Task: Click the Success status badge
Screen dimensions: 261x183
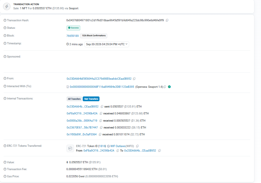Action: coord(73,28)
